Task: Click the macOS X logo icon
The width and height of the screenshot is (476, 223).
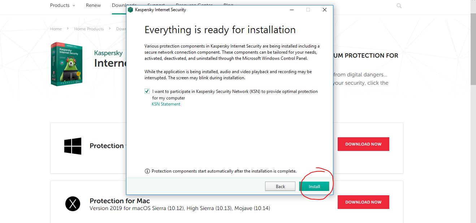Action: pyautogui.click(x=73, y=204)
